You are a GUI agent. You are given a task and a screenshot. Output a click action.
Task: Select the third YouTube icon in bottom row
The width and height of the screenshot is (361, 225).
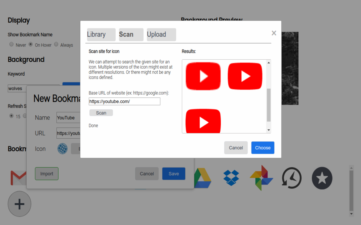pyautogui.click(x=203, y=121)
